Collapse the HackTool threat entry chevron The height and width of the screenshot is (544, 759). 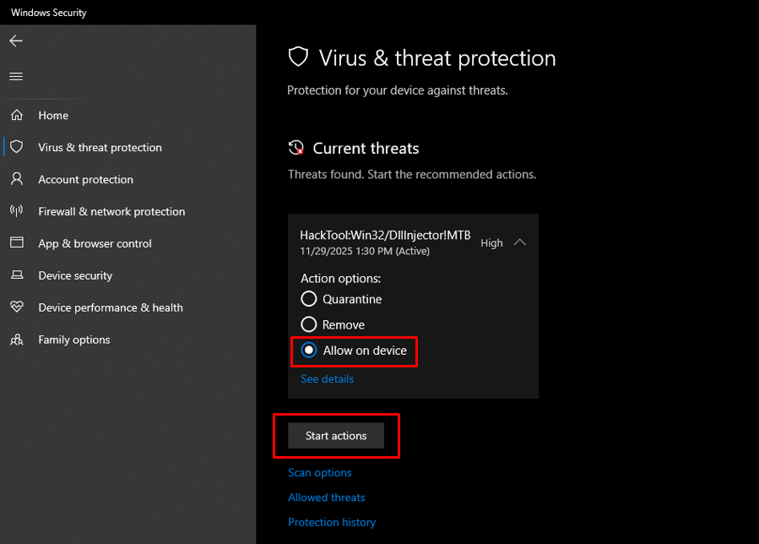point(520,242)
